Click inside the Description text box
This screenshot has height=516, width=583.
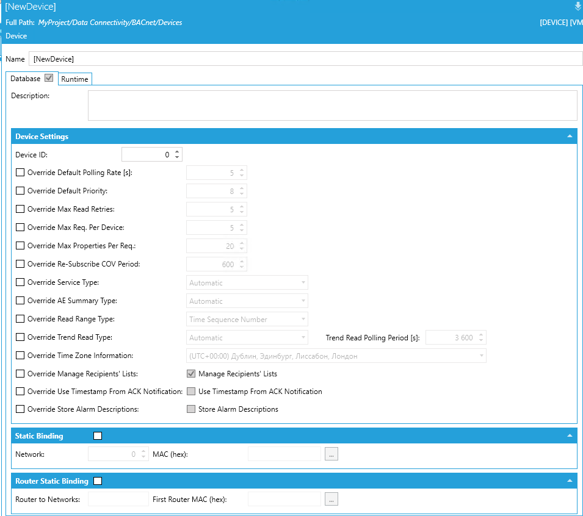pos(332,106)
